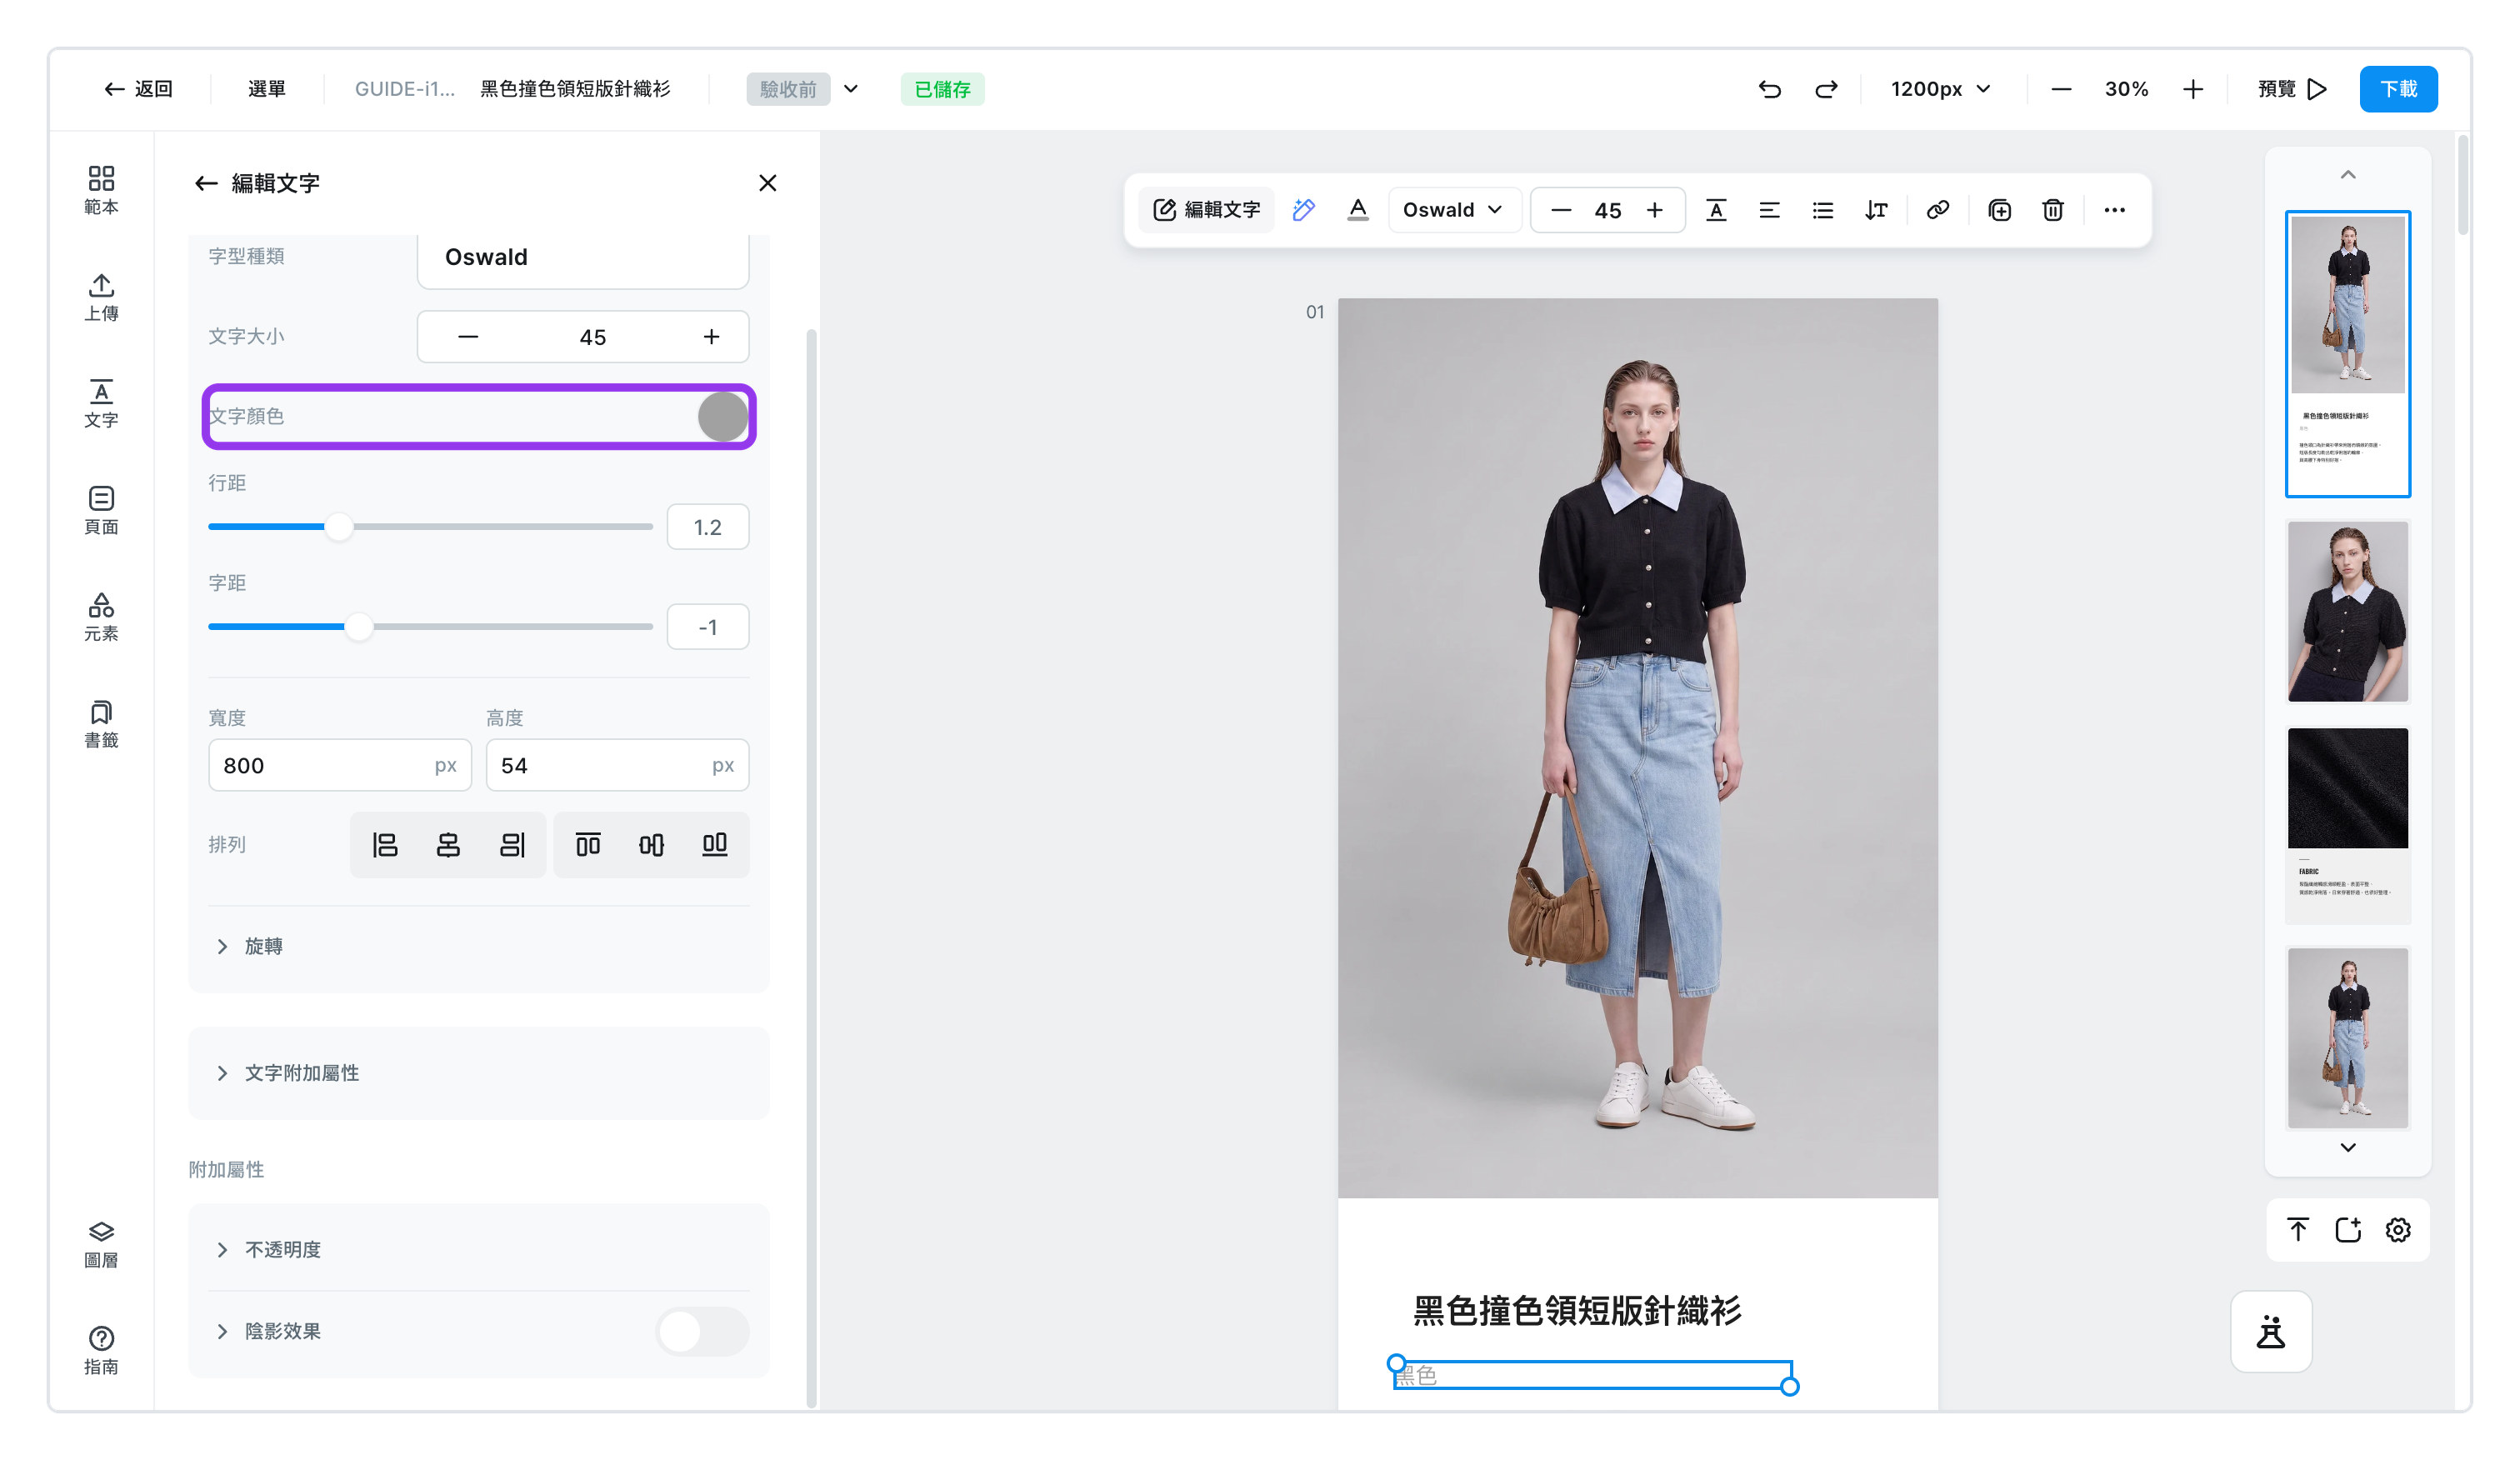The width and height of the screenshot is (2520, 1460).
Task: Click the 編輯文字 button in floating toolbar
Action: [x=1206, y=210]
